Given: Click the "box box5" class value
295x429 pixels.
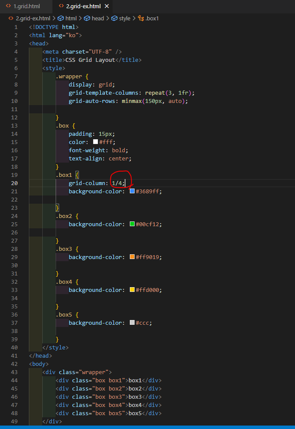Looking at the screenshot, I should click(x=109, y=413).
